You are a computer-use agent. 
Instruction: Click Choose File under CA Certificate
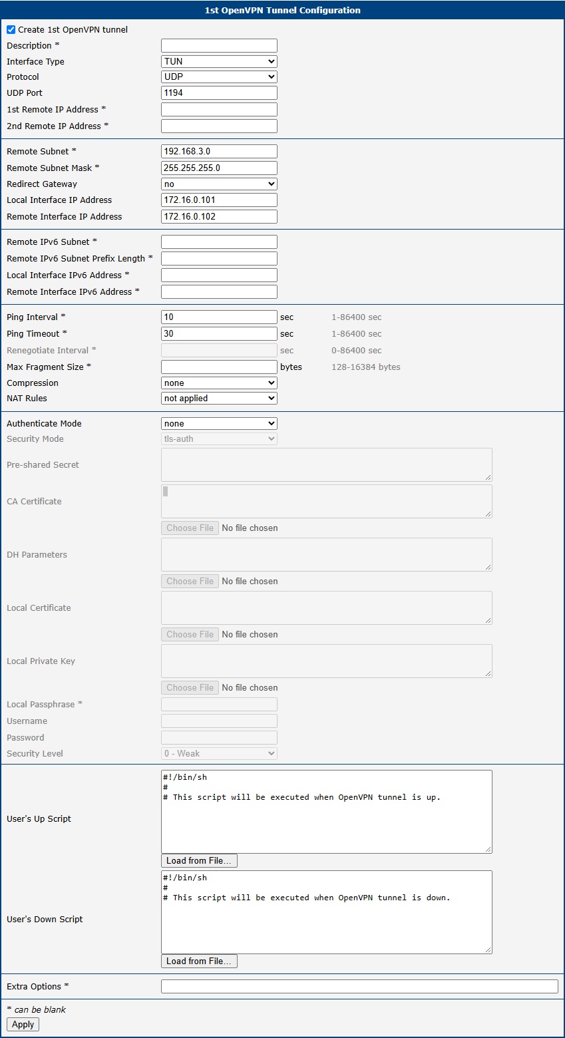click(x=190, y=528)
